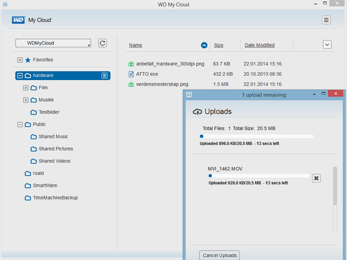The width and height of the screenshot is (347, 260).
Task: Sort file list by Date Modified
Action: 259,45
